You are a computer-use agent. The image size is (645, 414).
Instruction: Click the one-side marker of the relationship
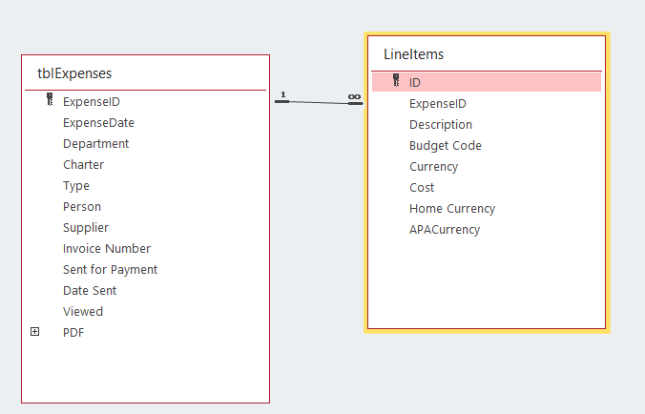pos(282,95)
